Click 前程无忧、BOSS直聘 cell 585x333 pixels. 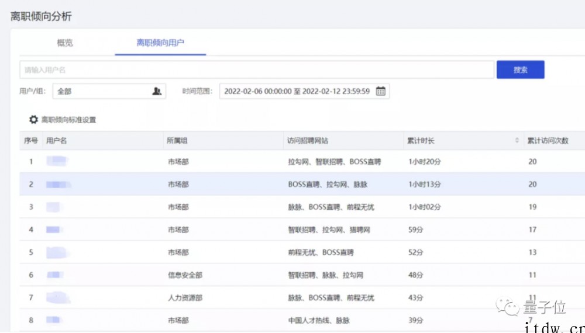point(321,252)
